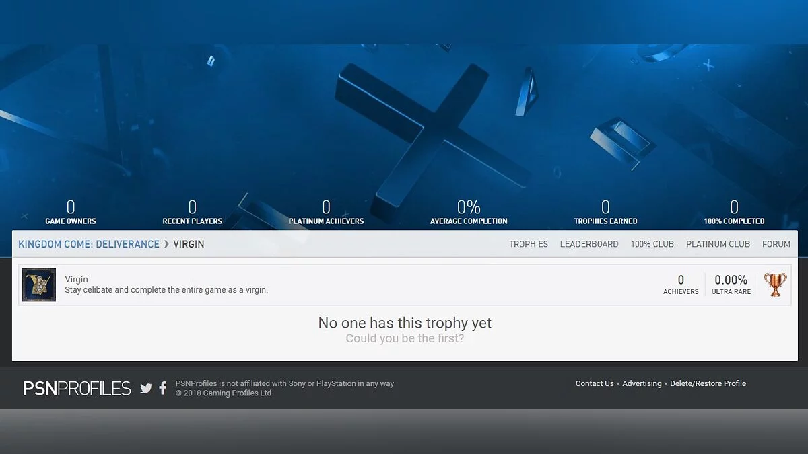Open the 100% Club tab

click(x=652, y=244)
